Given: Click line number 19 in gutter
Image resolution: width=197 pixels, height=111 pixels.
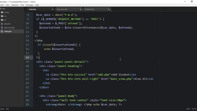Looking at the screenshot, I should point(27,62).
